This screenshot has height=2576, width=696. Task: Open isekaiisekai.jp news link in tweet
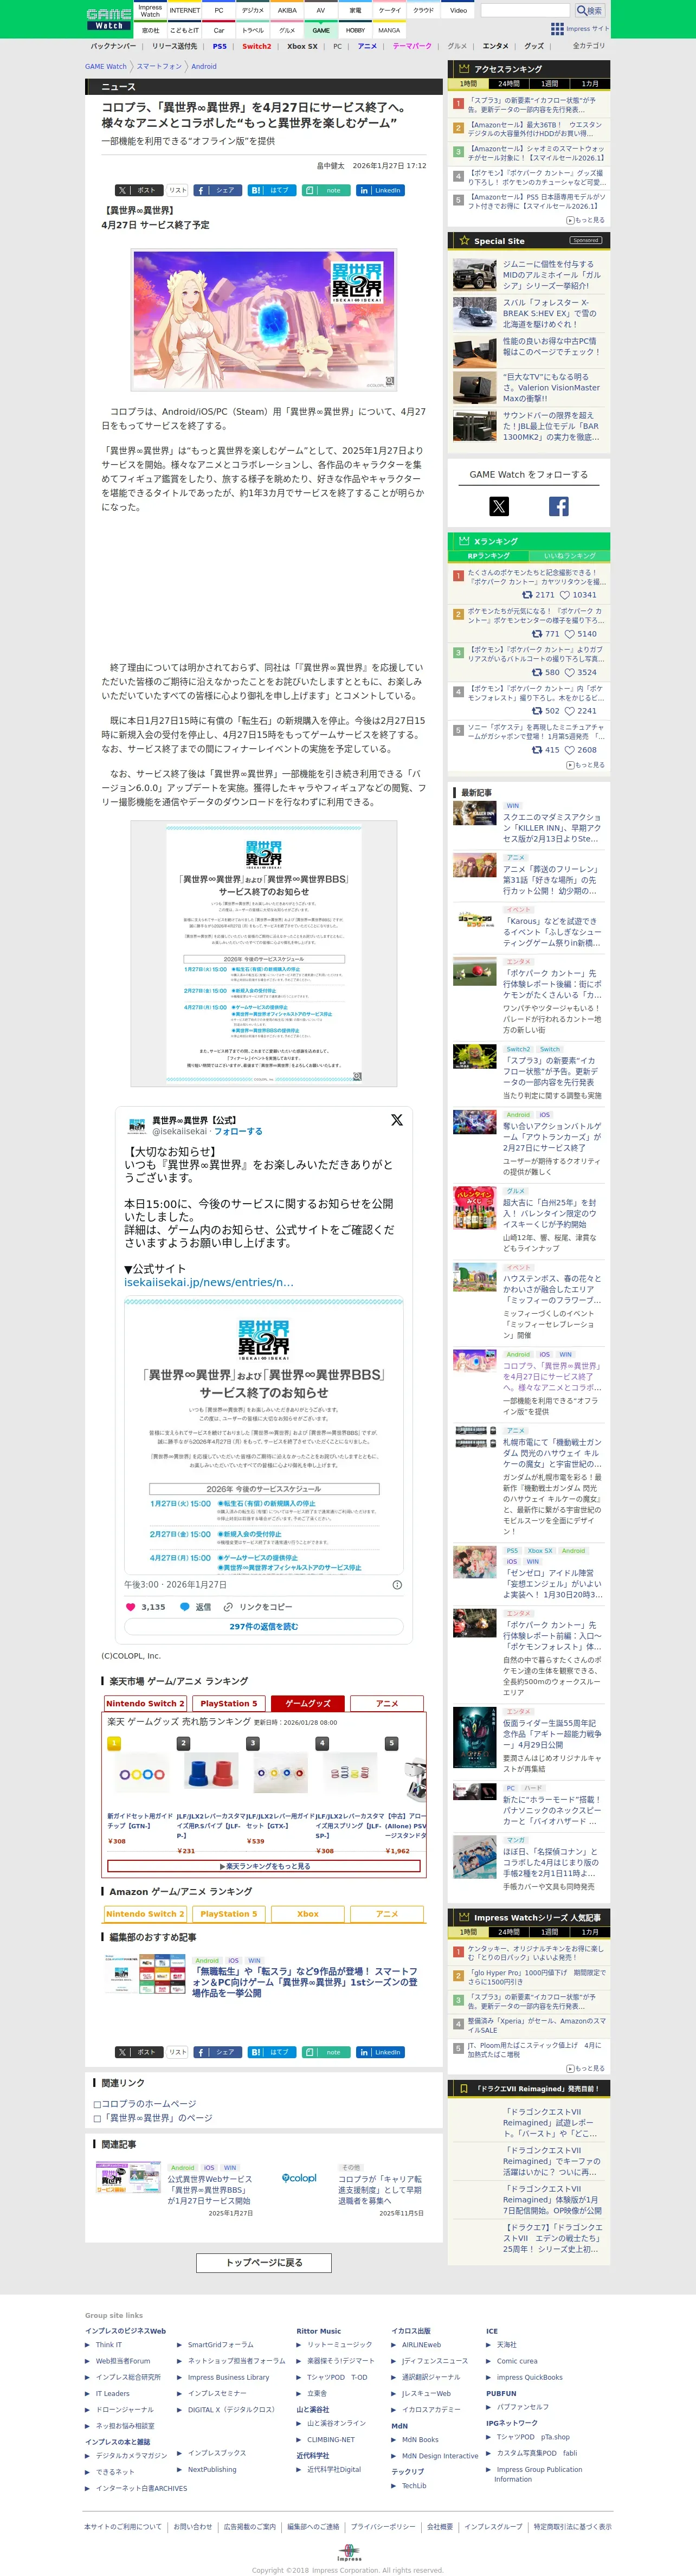coord(209,1282)
